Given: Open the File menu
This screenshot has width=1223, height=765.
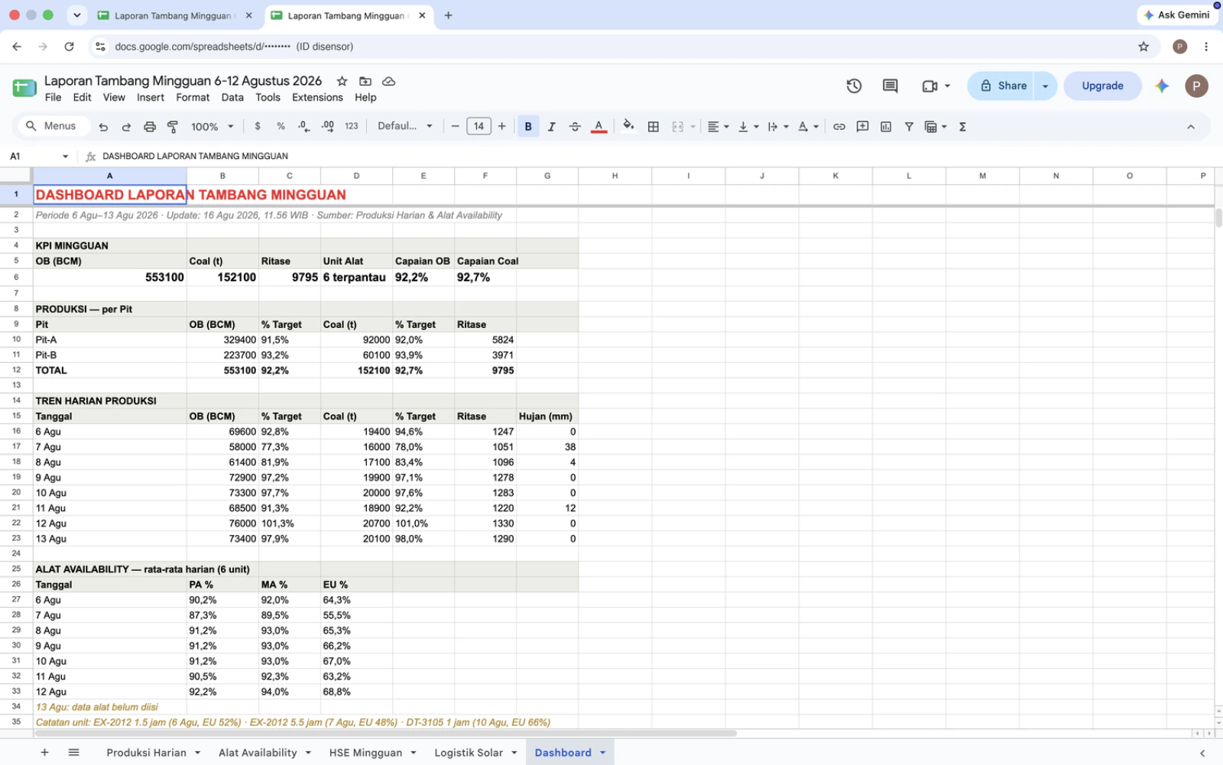Looking at the screenshot, I should click(x=53, y=97).
